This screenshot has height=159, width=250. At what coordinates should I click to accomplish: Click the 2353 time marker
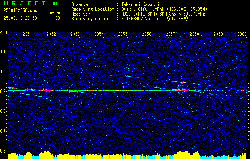(x=75, y=34)
